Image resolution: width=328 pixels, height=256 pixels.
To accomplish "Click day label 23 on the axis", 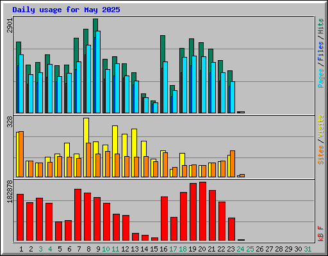I will pyautogui.click(x=231, y=249).
